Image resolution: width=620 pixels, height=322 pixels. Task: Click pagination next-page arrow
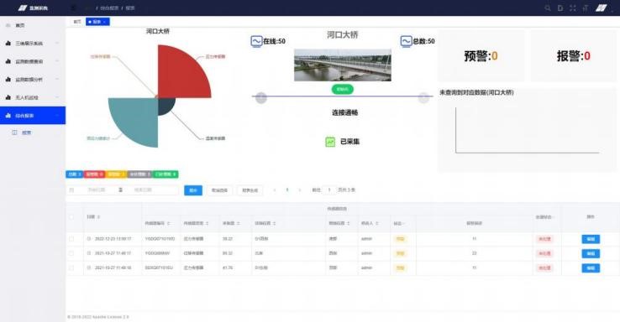pos(300,190)
